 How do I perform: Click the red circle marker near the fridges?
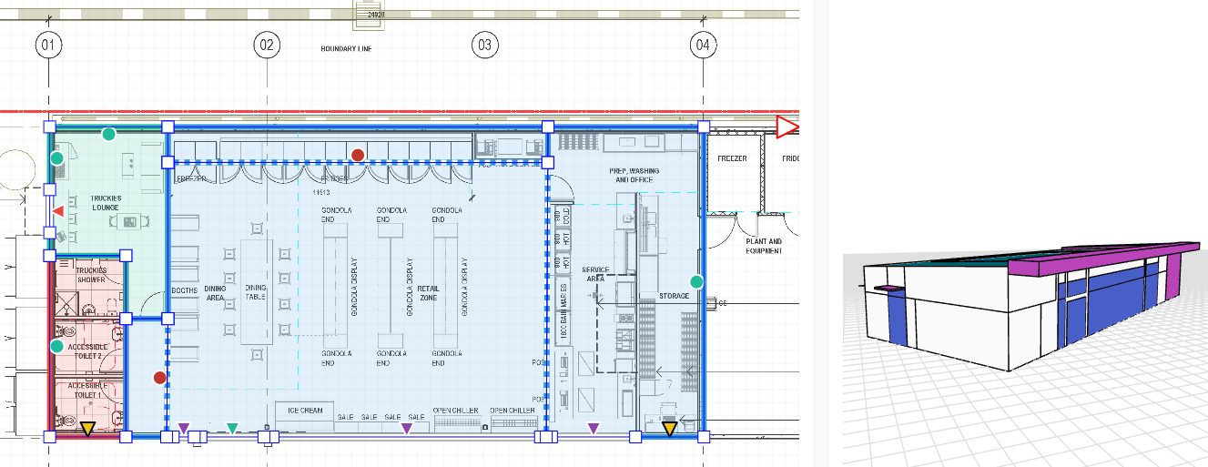358,156
